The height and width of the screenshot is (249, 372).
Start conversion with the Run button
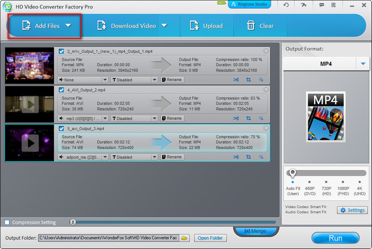(335, 238)
